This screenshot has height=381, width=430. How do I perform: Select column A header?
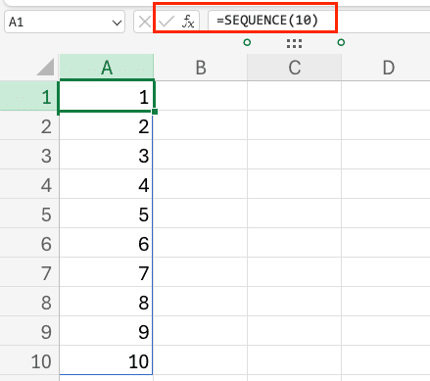point(107,67)
